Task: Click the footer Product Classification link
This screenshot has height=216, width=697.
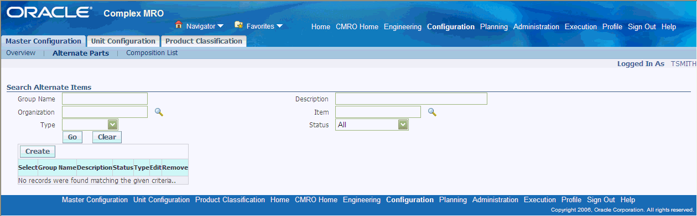Action: (230, 200)
